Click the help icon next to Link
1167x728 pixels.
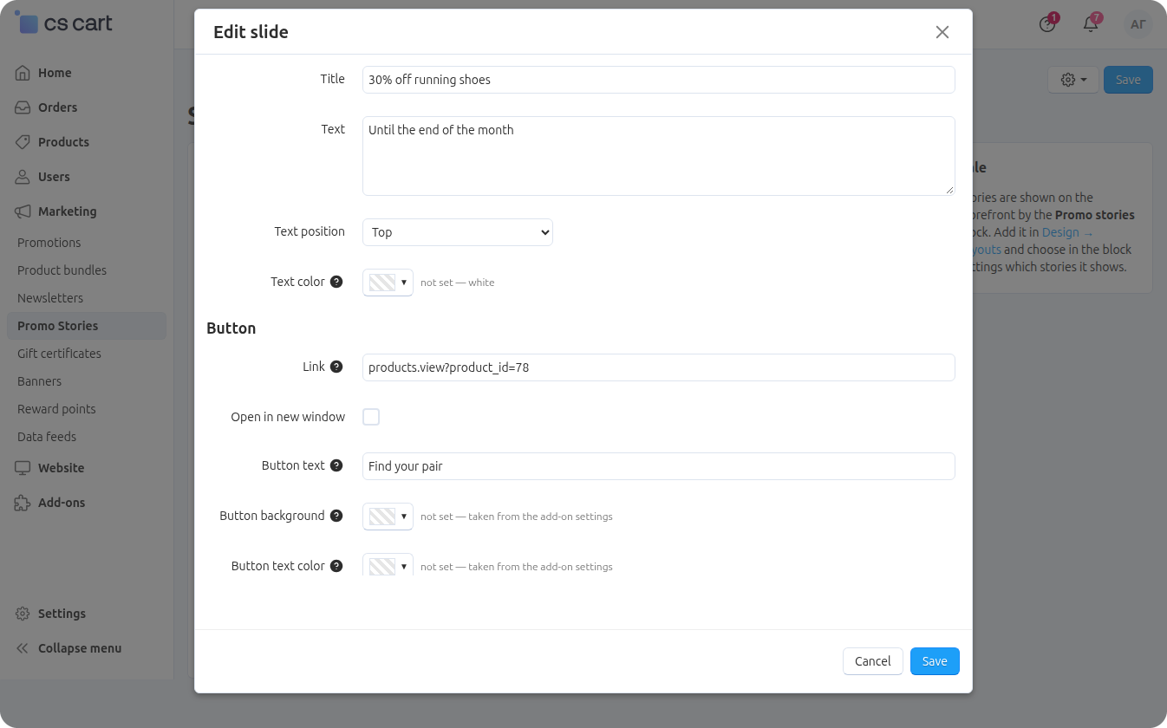click(336, 367)
